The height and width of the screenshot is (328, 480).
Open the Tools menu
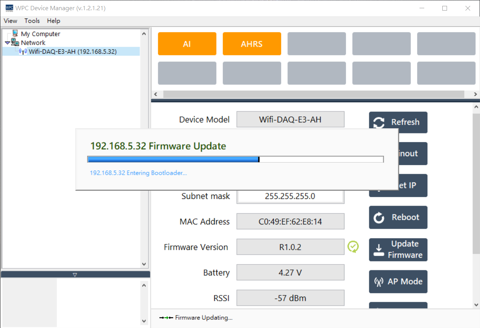[x=32, y=21]
